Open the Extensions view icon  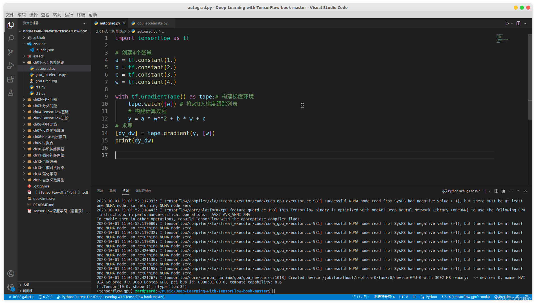(x=11, y=79)
